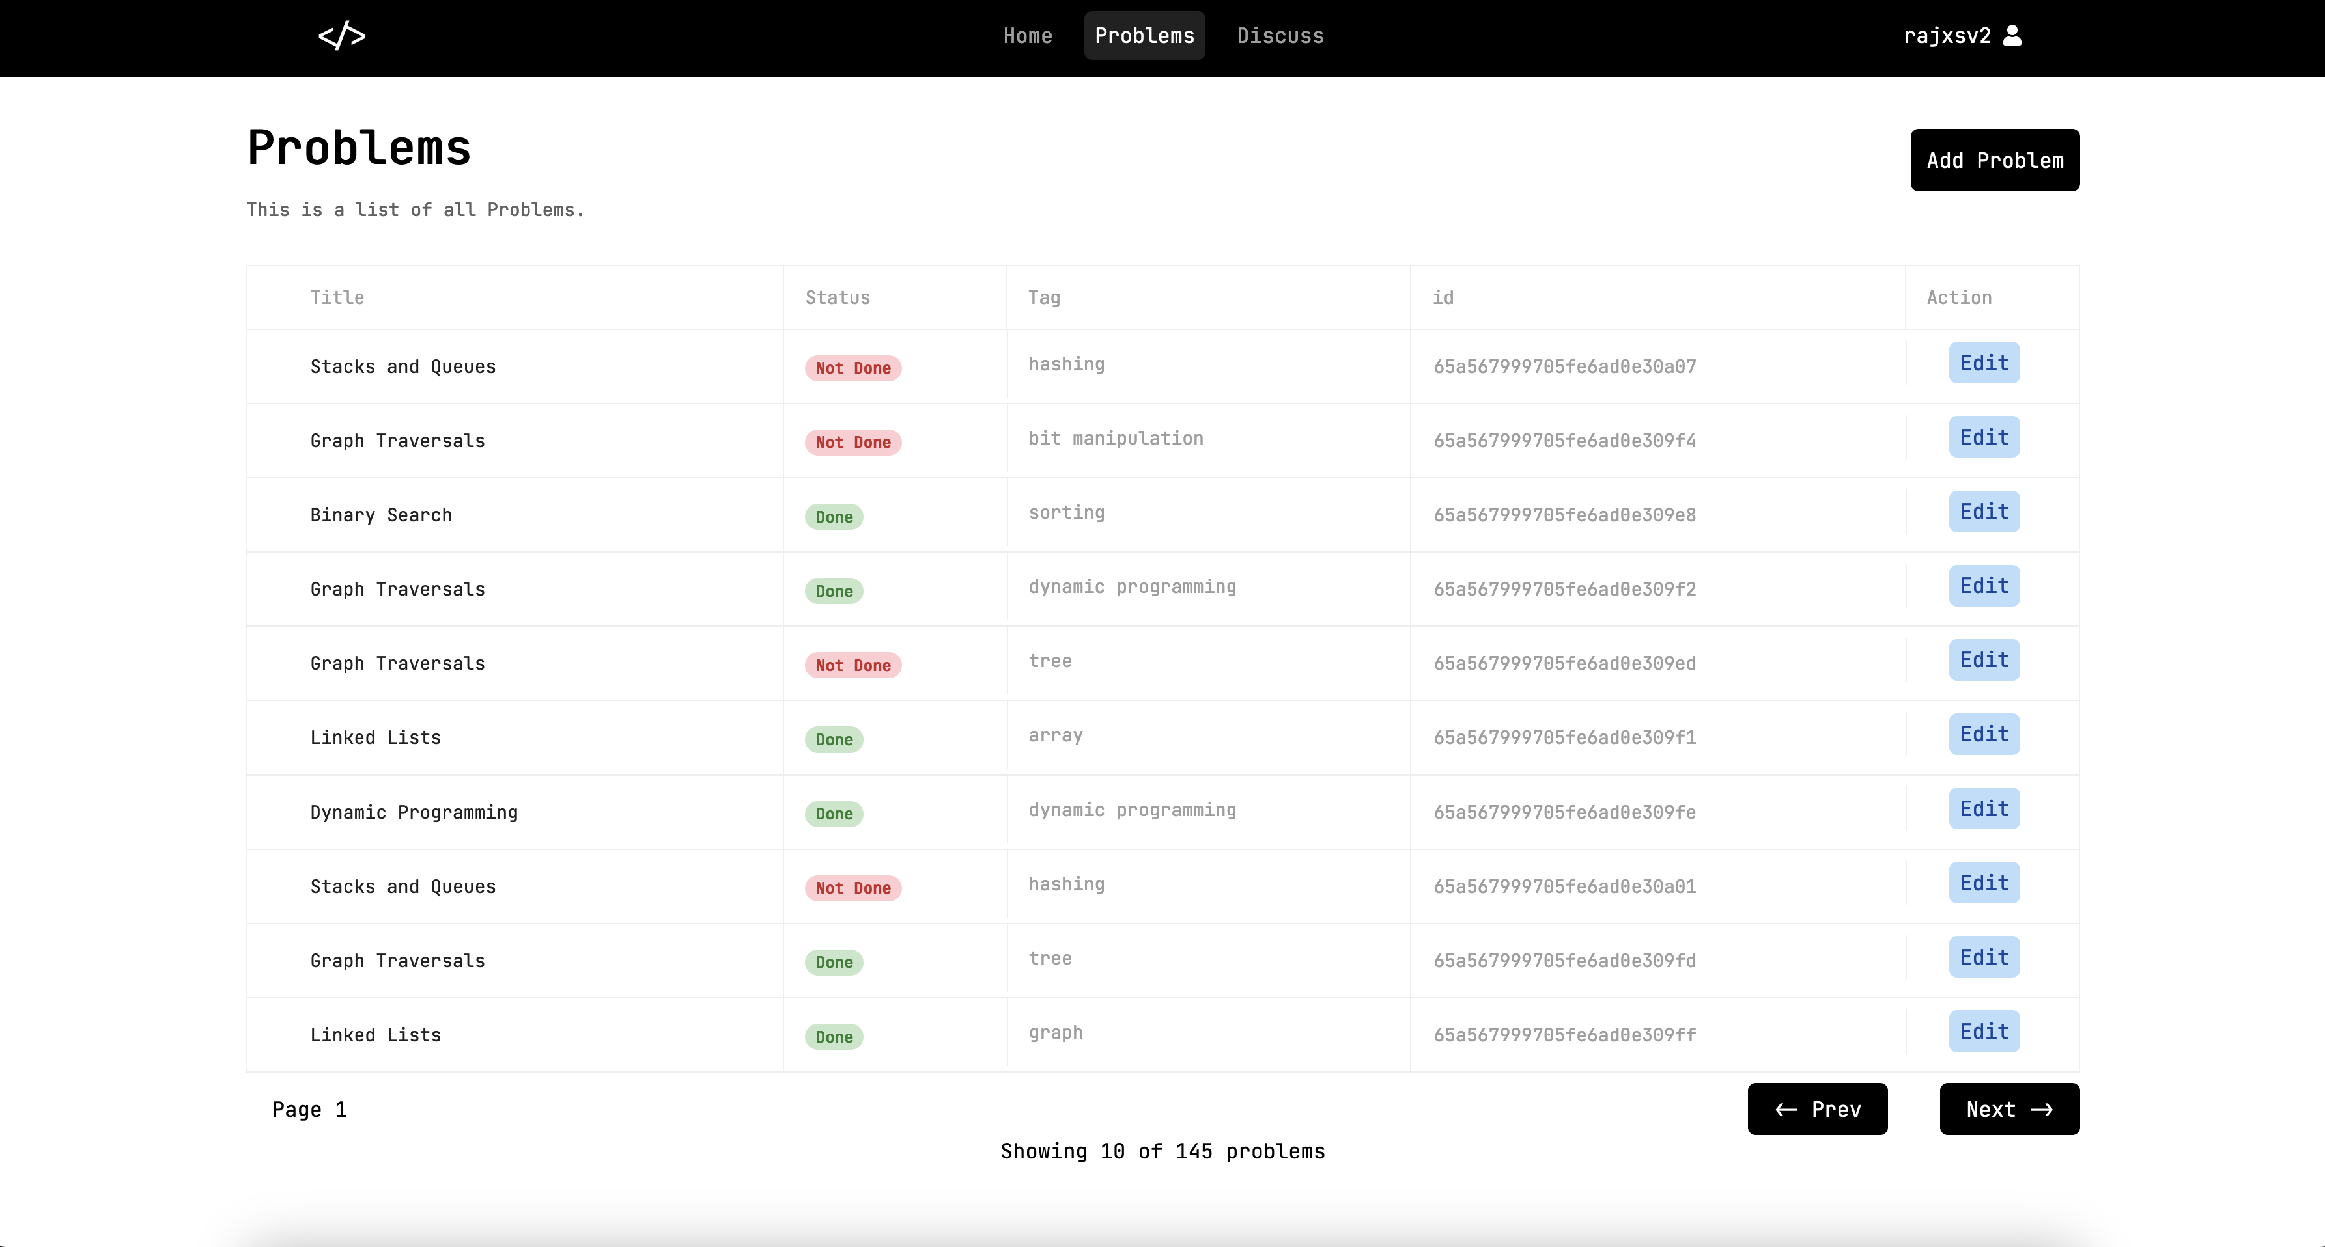Click the Add Problem button

pyautogui.click(x=1994, y=159)
